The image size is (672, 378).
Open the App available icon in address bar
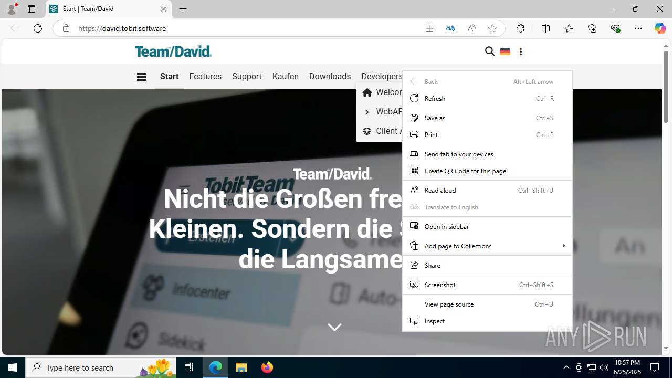(x=429, y=28)
